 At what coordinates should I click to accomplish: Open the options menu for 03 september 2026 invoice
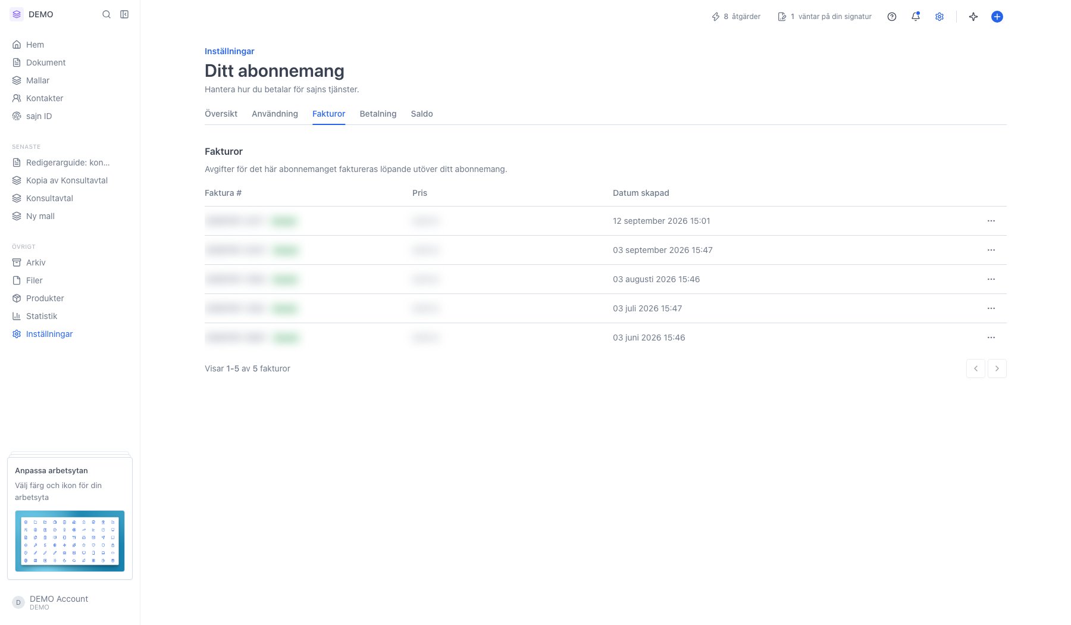(991, 250)
